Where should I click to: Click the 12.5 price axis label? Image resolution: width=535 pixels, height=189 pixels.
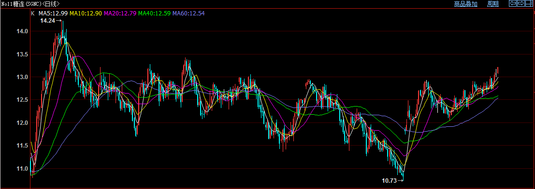pyautogui.click(x=23, y=100)
